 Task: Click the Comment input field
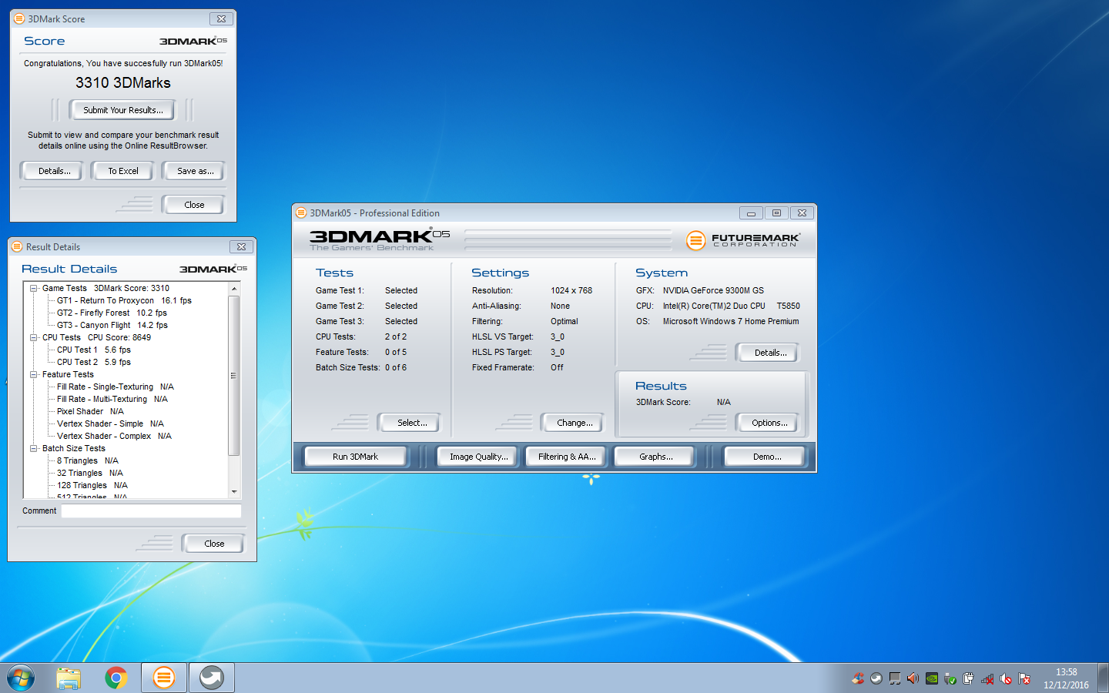tap(151, 511)
